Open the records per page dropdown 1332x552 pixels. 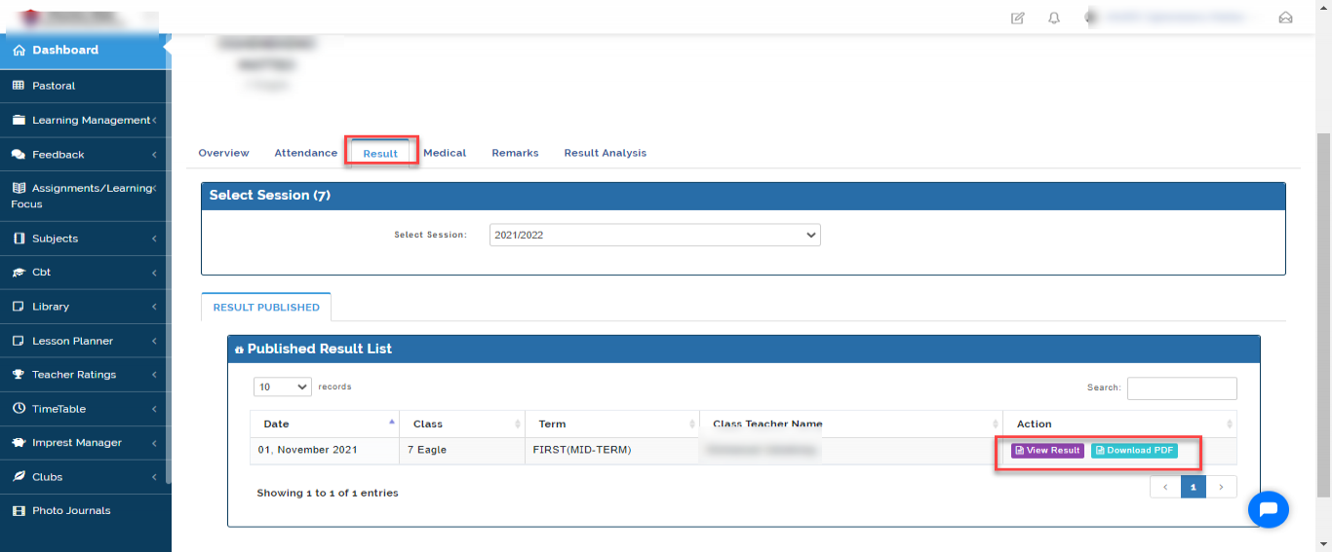(283, 386)
